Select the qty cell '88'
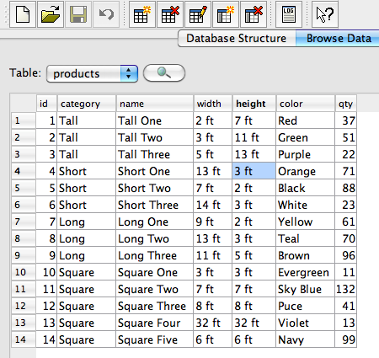The image size is (379, 358). coord(346,188)
